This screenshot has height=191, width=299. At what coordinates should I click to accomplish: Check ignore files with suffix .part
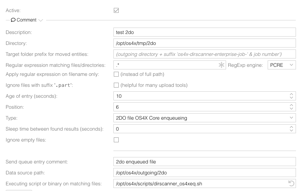pos(116,85)
